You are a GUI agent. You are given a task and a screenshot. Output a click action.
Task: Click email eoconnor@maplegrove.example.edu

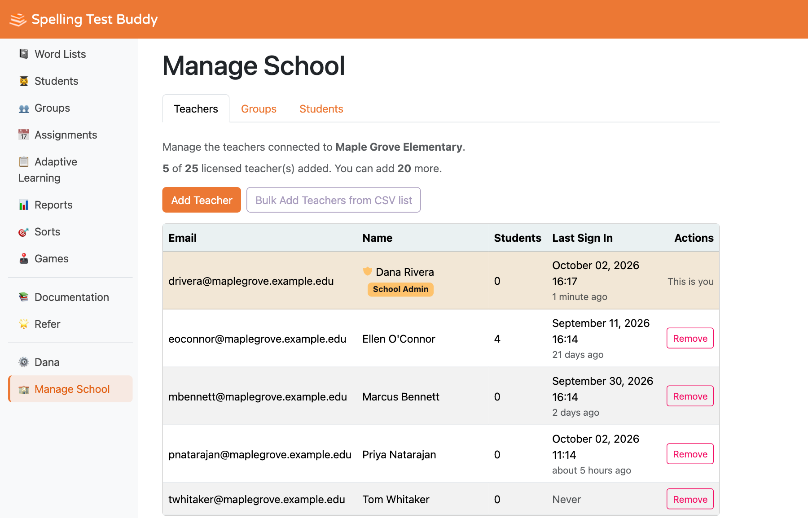coord(257,339)
